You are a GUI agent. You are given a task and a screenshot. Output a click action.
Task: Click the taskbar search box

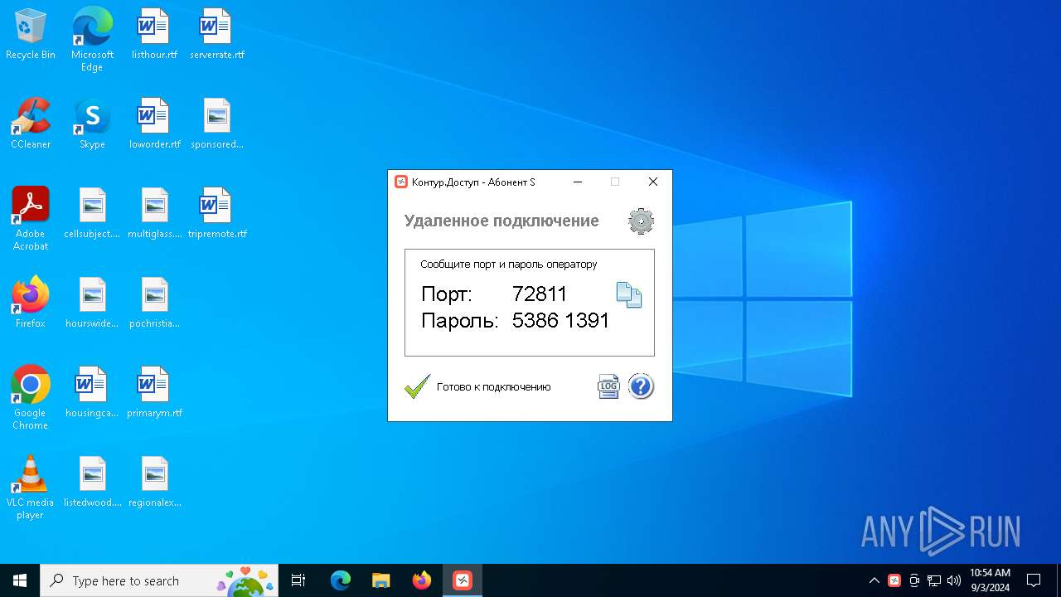[159, 580]
